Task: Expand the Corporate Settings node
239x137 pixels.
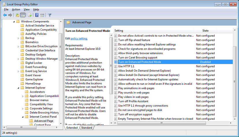Action: pos(23,109)
